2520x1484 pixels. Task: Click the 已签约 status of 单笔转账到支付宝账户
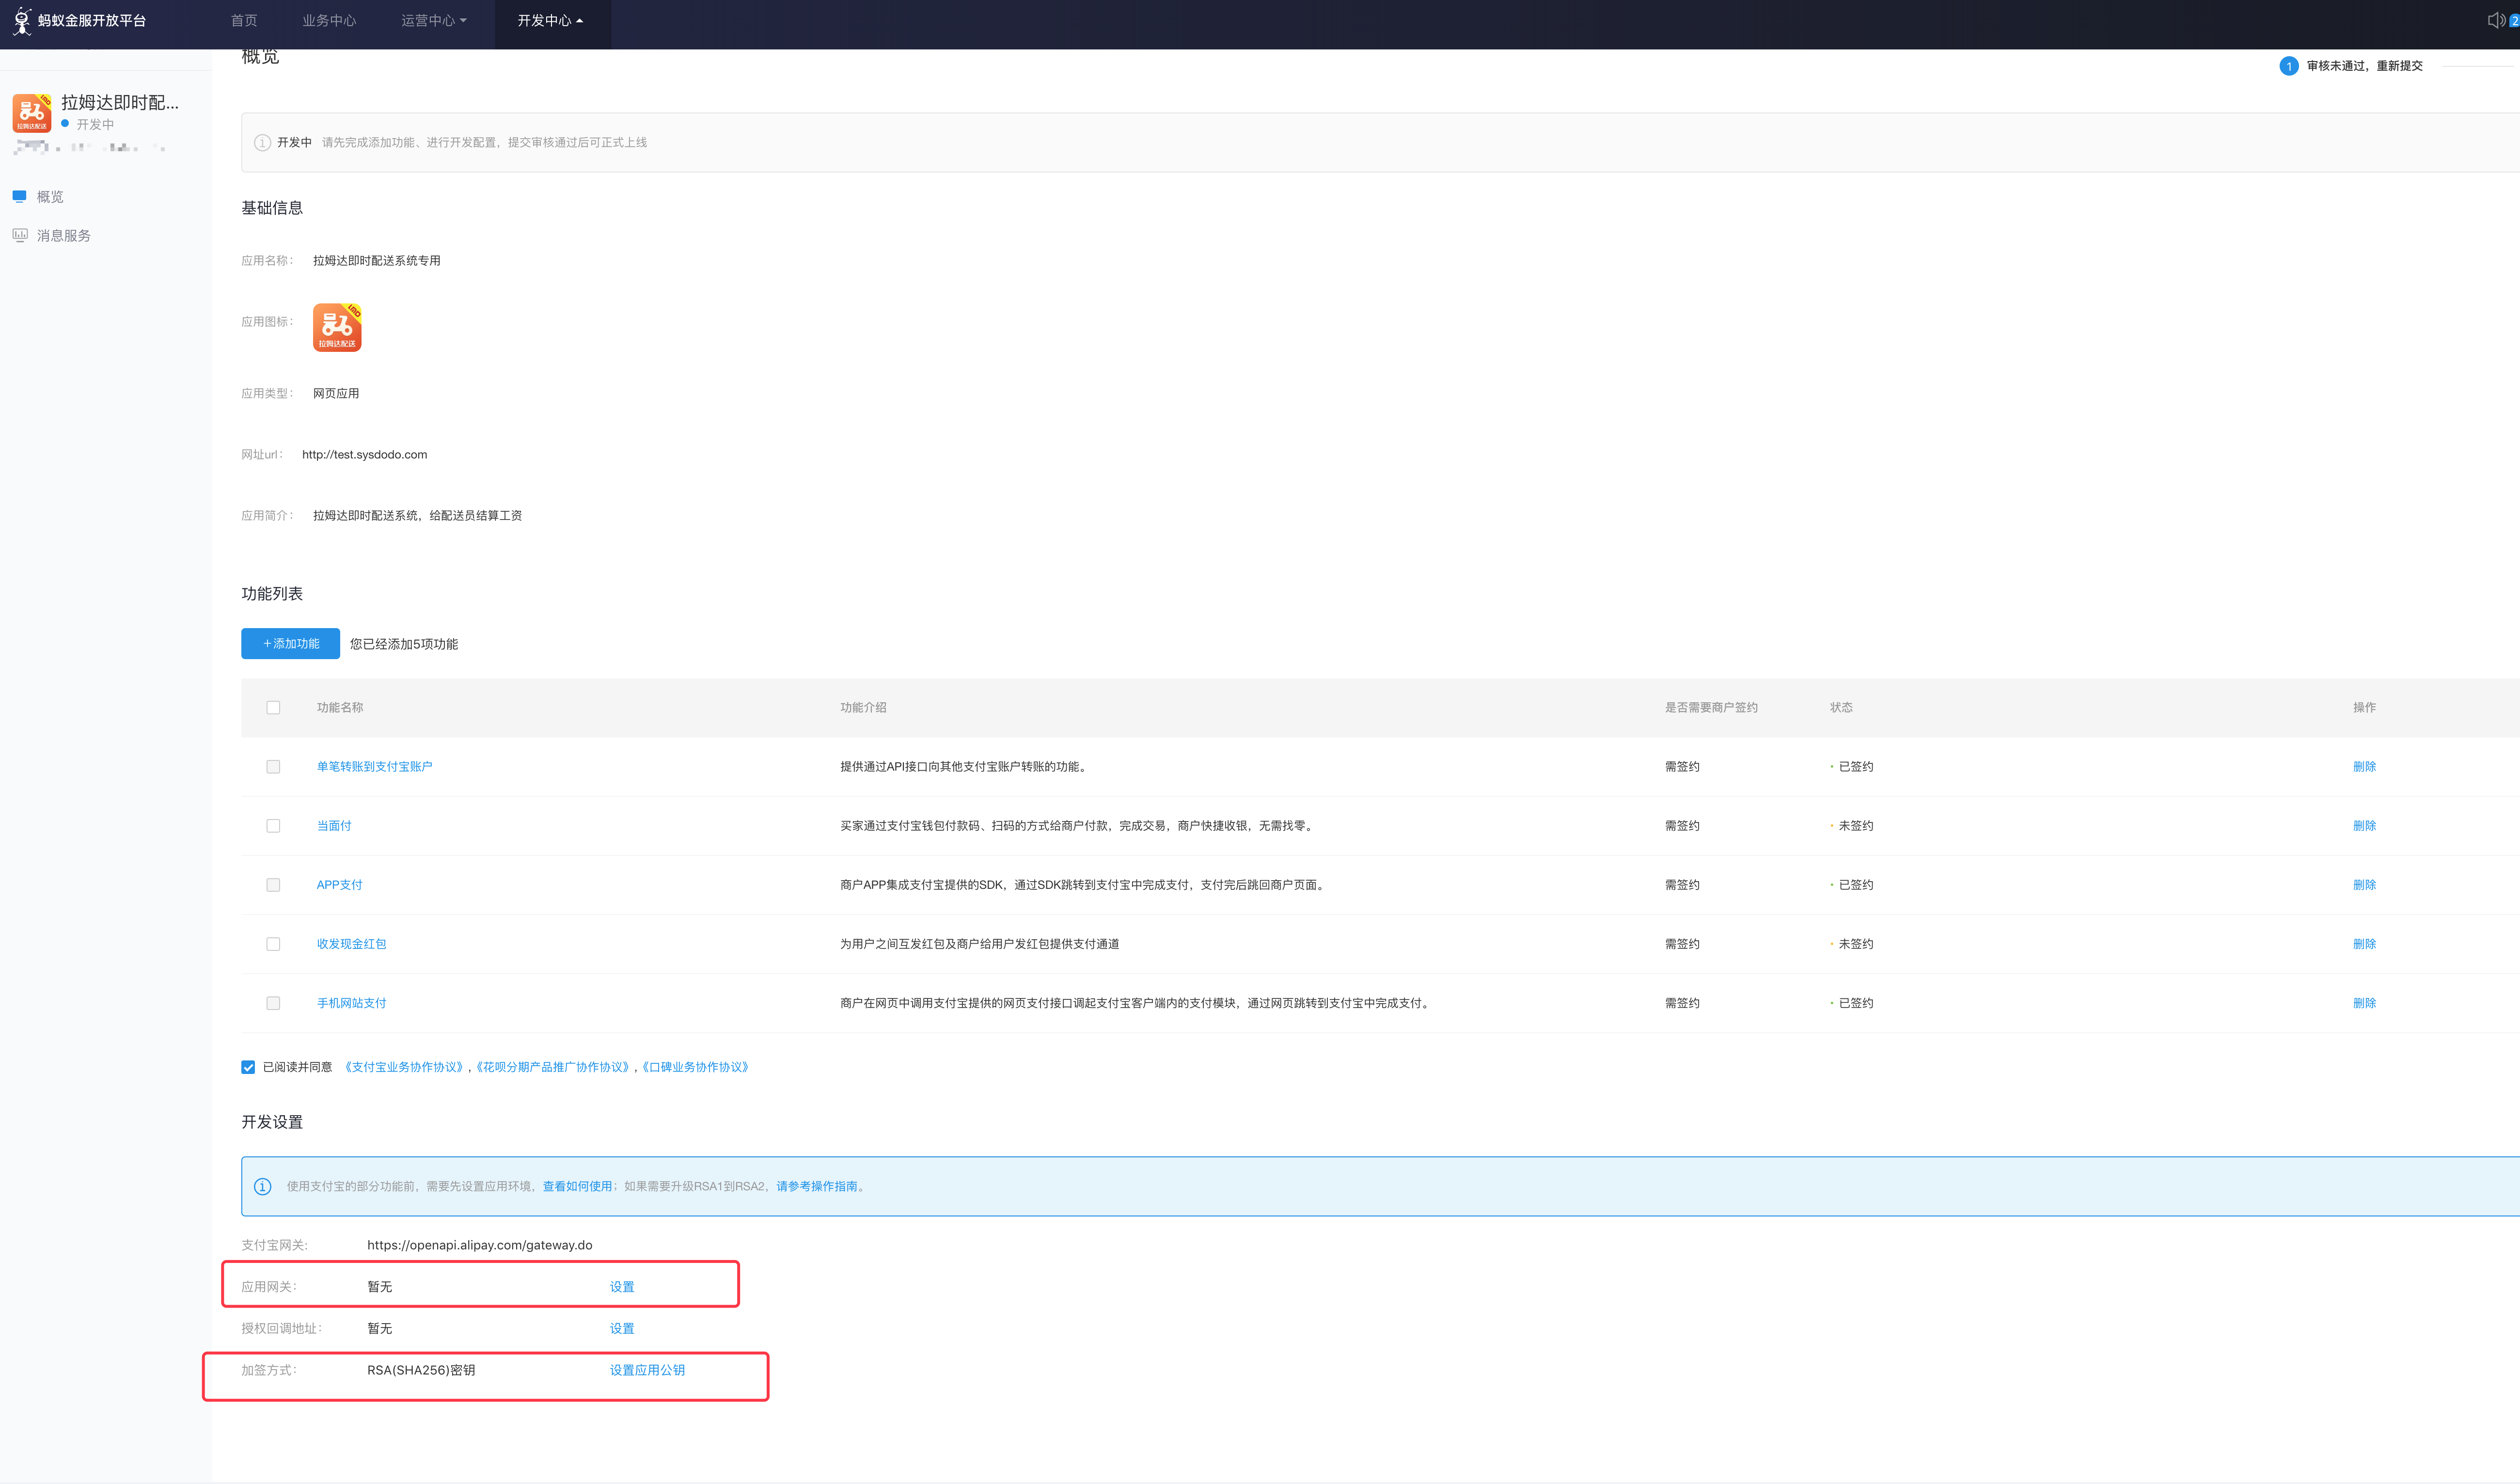[x=1856, y=766]
